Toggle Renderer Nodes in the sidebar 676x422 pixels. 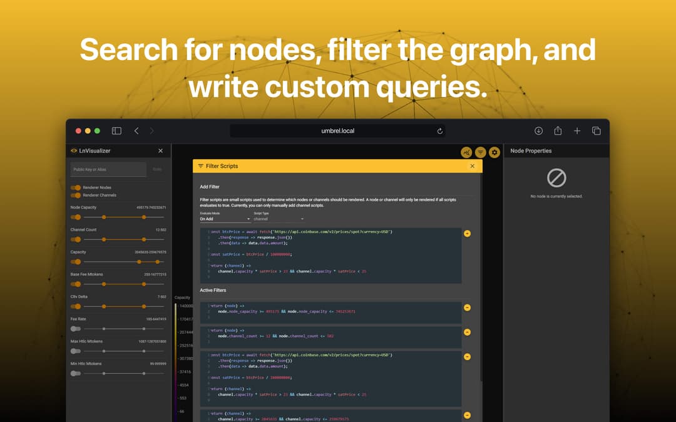coord(74,187)
